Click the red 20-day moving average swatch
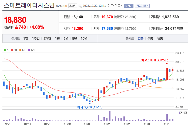Screen dimensions: 188x130 12,50
